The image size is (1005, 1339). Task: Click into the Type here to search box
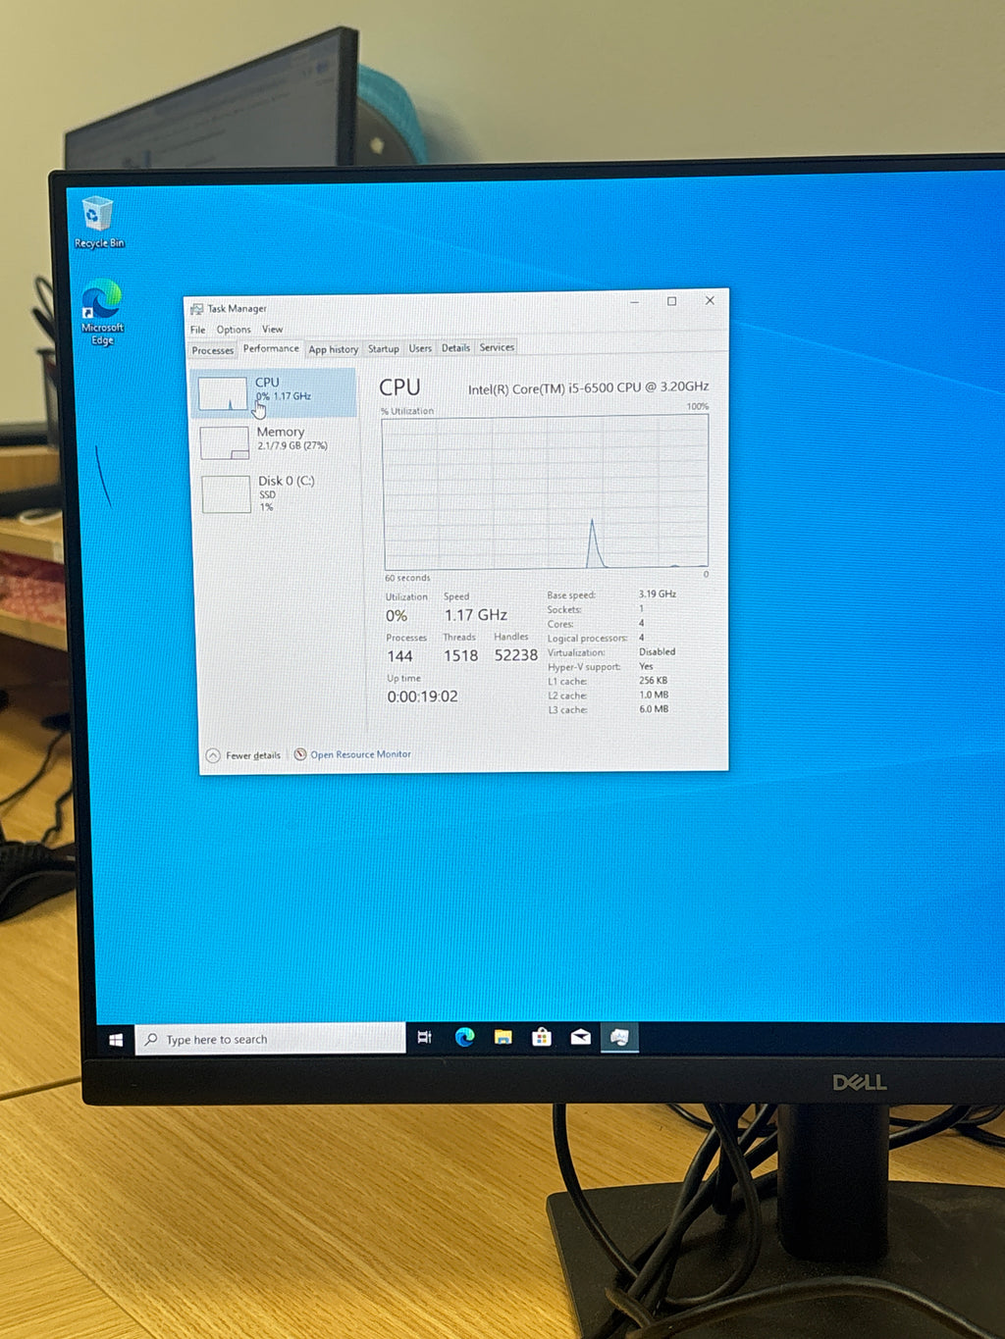(270, 1039)
